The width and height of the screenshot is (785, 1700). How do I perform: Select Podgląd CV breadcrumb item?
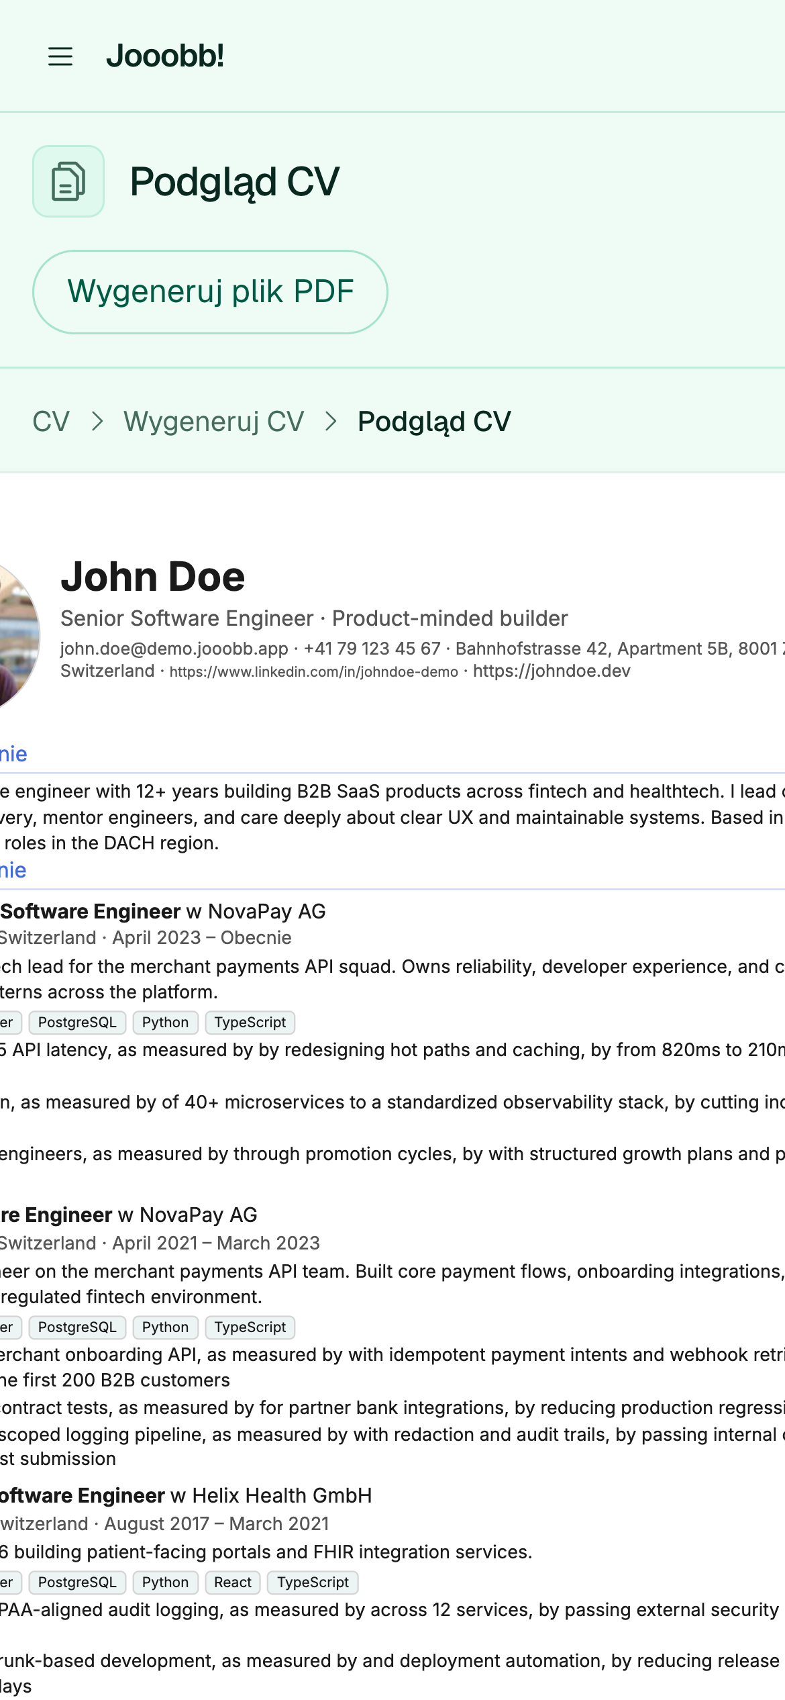tap(434, 422)
